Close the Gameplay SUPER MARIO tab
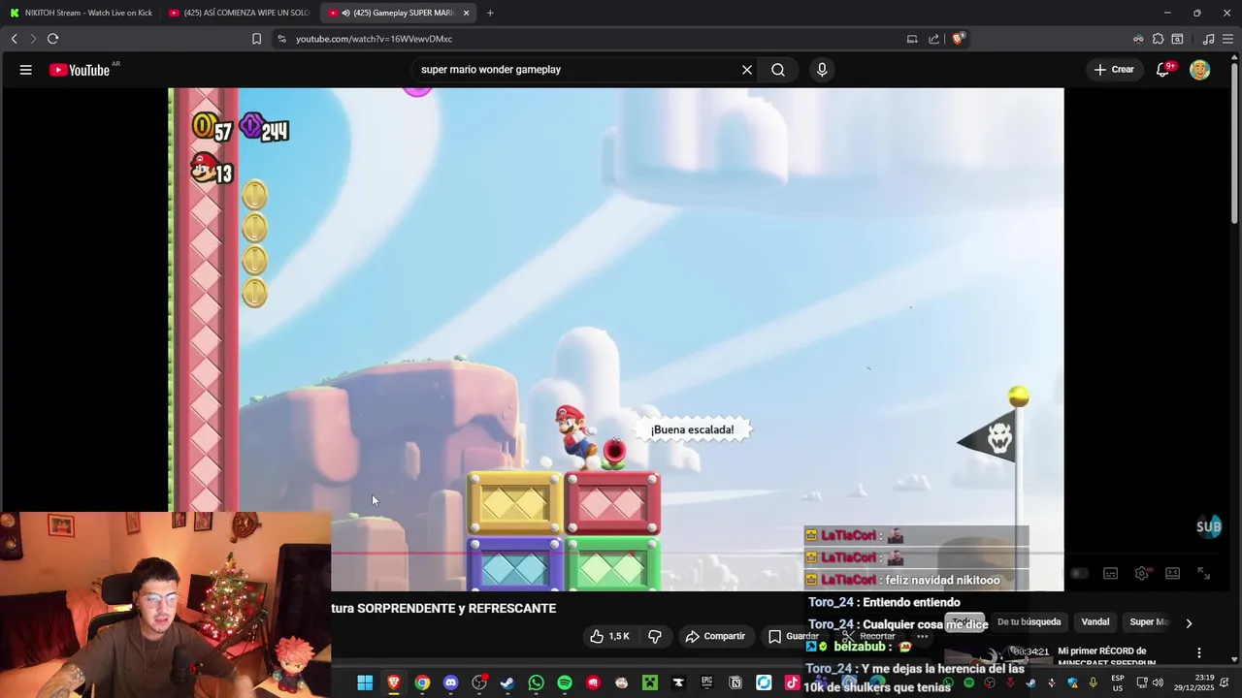The width and height of the screenshot is (1242, 698). [x=467, y=13]
